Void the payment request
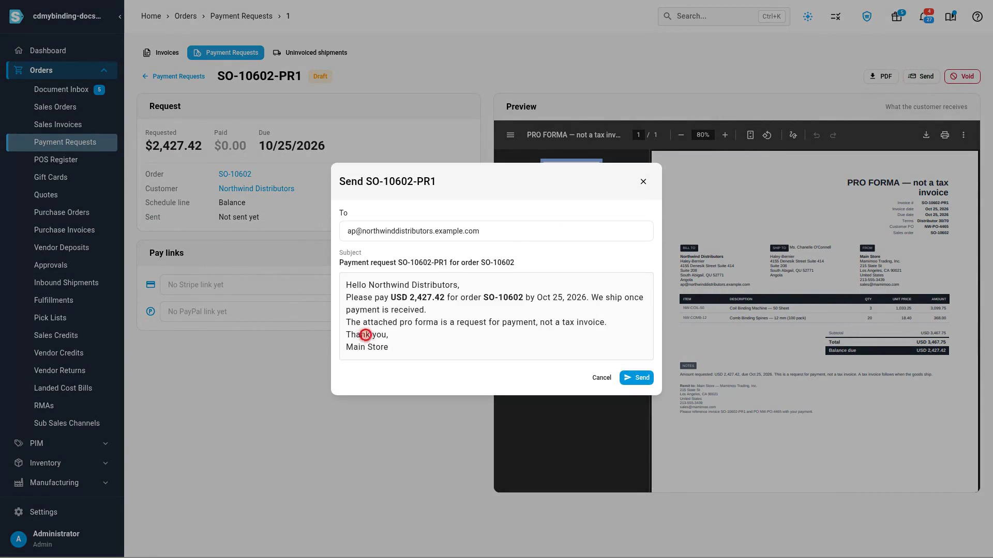Image resolution: width=993 pixels, height=558 pixels. point(962,76)
